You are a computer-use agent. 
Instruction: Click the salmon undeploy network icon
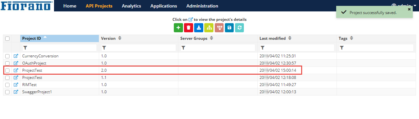click(x=219, y=28)
